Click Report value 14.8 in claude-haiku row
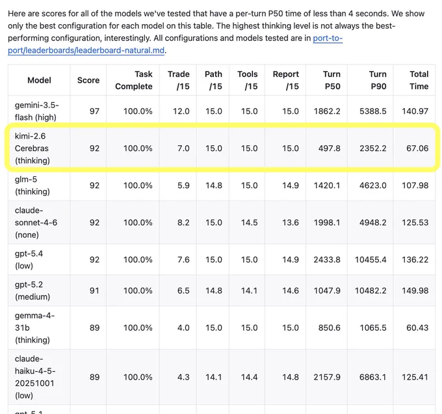 pyautogui.click(x=291, y=377)
